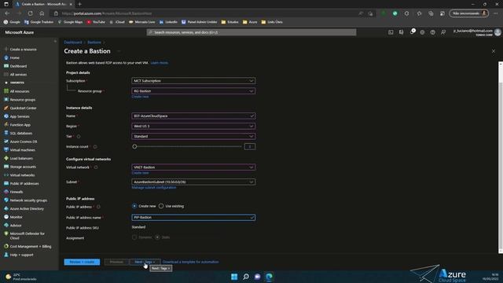Click Manage subnet configuration link
The height and width of the screenshot is (283, 503).
click(x=154, y=187)
